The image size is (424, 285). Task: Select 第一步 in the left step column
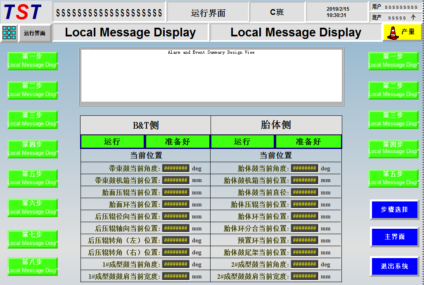pyautogui.click(x=33, y=61)
